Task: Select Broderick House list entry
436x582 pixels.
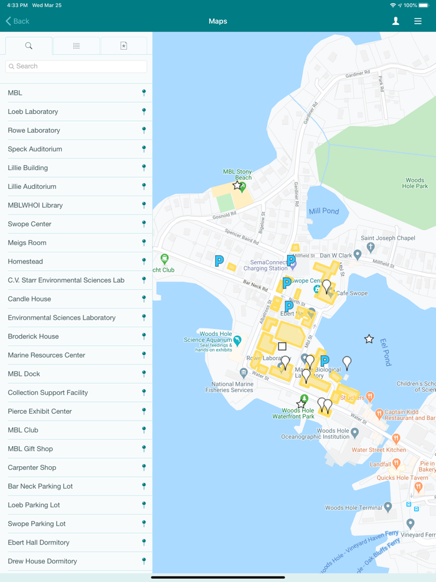Action: [76, 336]
